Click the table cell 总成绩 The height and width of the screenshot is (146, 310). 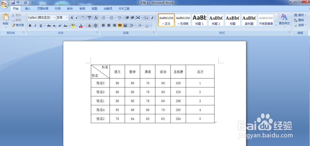[x=178, y=72]
